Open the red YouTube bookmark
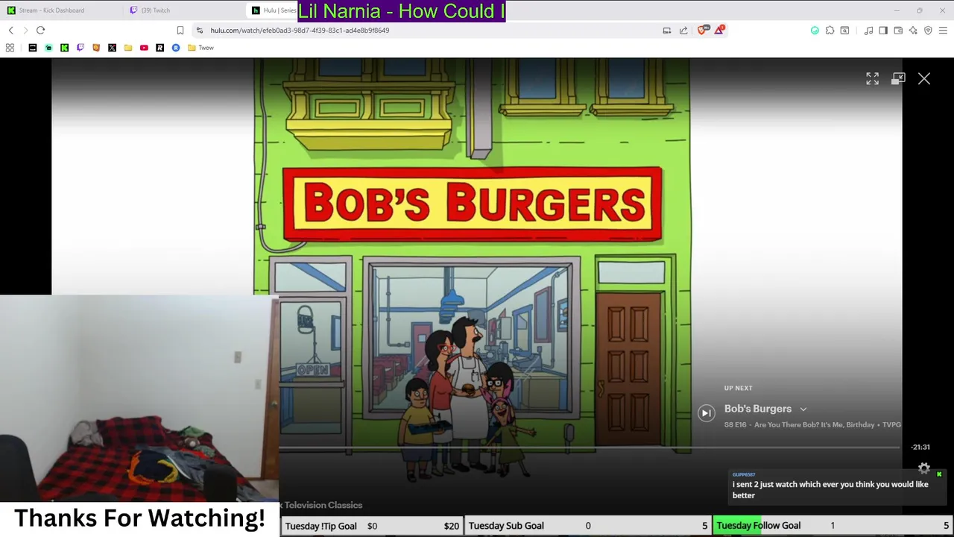 click(x=144, y=48)
